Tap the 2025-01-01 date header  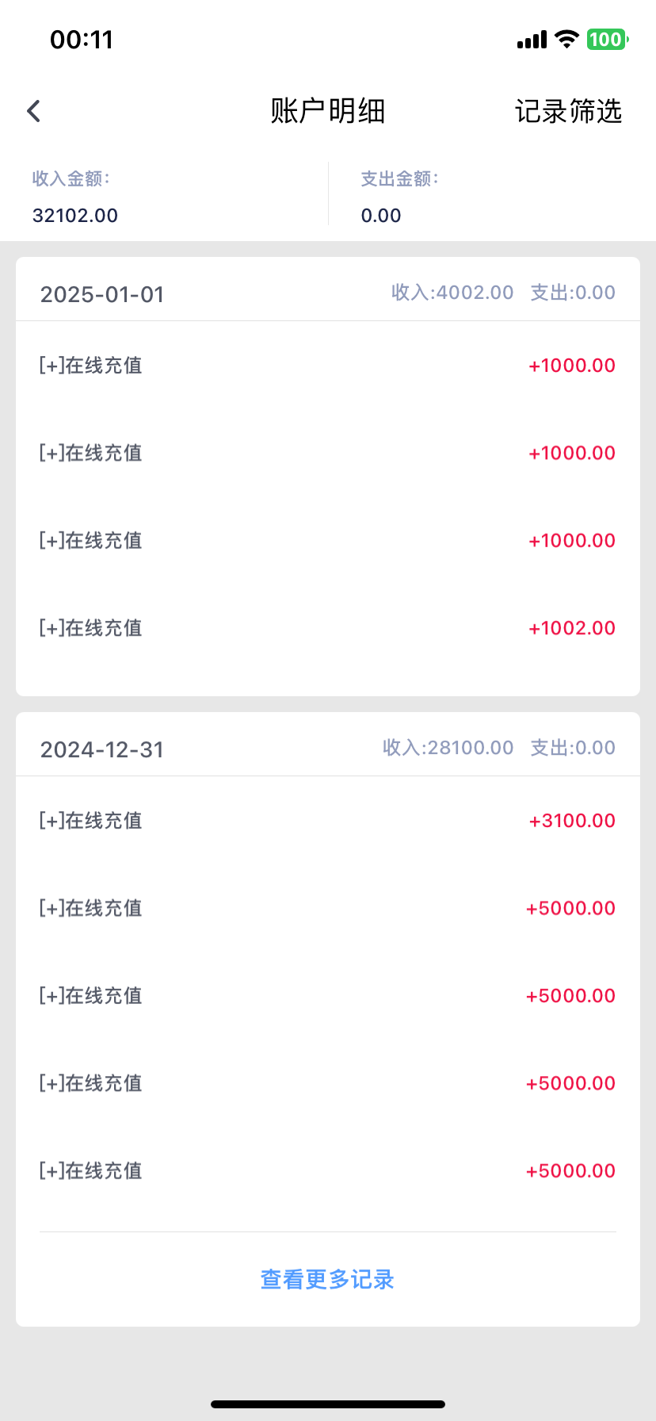(x=102, y=294)
